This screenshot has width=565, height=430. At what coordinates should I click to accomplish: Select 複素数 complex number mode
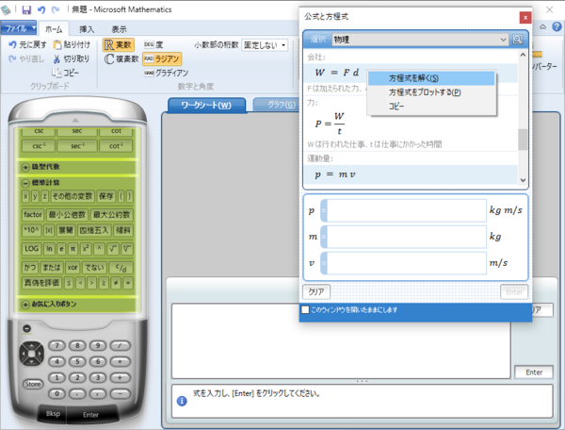pyautogui.click(x=121, y=58)
